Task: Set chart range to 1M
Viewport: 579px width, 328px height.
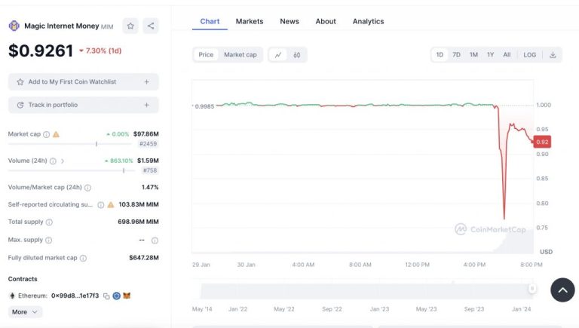Action: pos(473,54)
